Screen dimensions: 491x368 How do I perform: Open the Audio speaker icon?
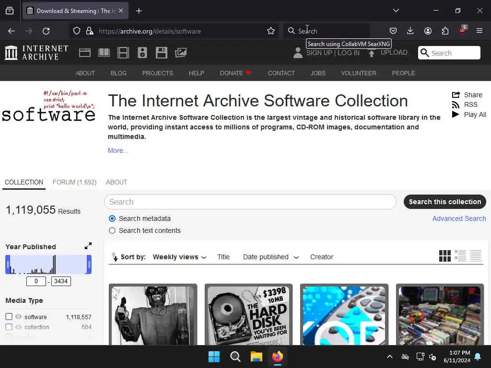[142, 53]
